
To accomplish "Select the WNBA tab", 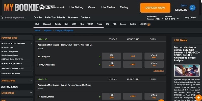I will pyautogui.click(x=90, y=24).
